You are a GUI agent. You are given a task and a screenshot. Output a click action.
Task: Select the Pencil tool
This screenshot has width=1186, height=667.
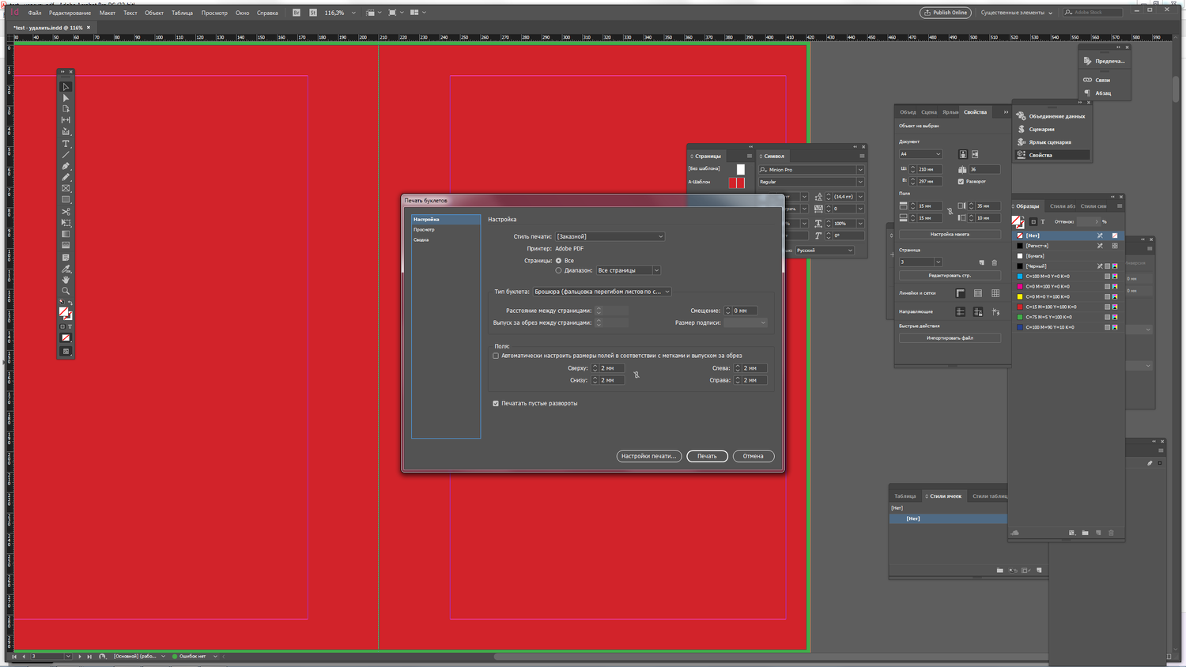pos(66,177)
